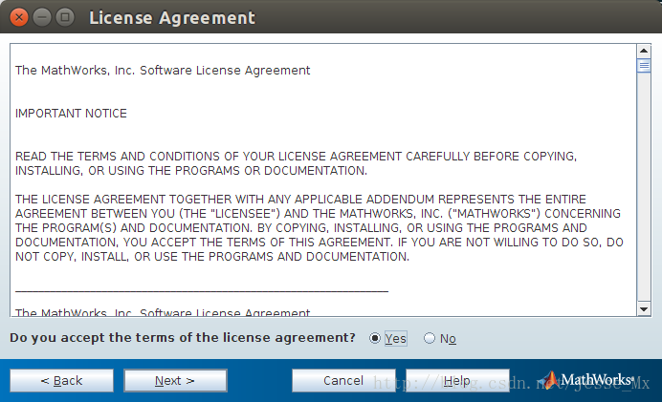Screen dimensions: 662x402
Task: Click the first Software License Agreement heading
Action: [x=163, y=71]
